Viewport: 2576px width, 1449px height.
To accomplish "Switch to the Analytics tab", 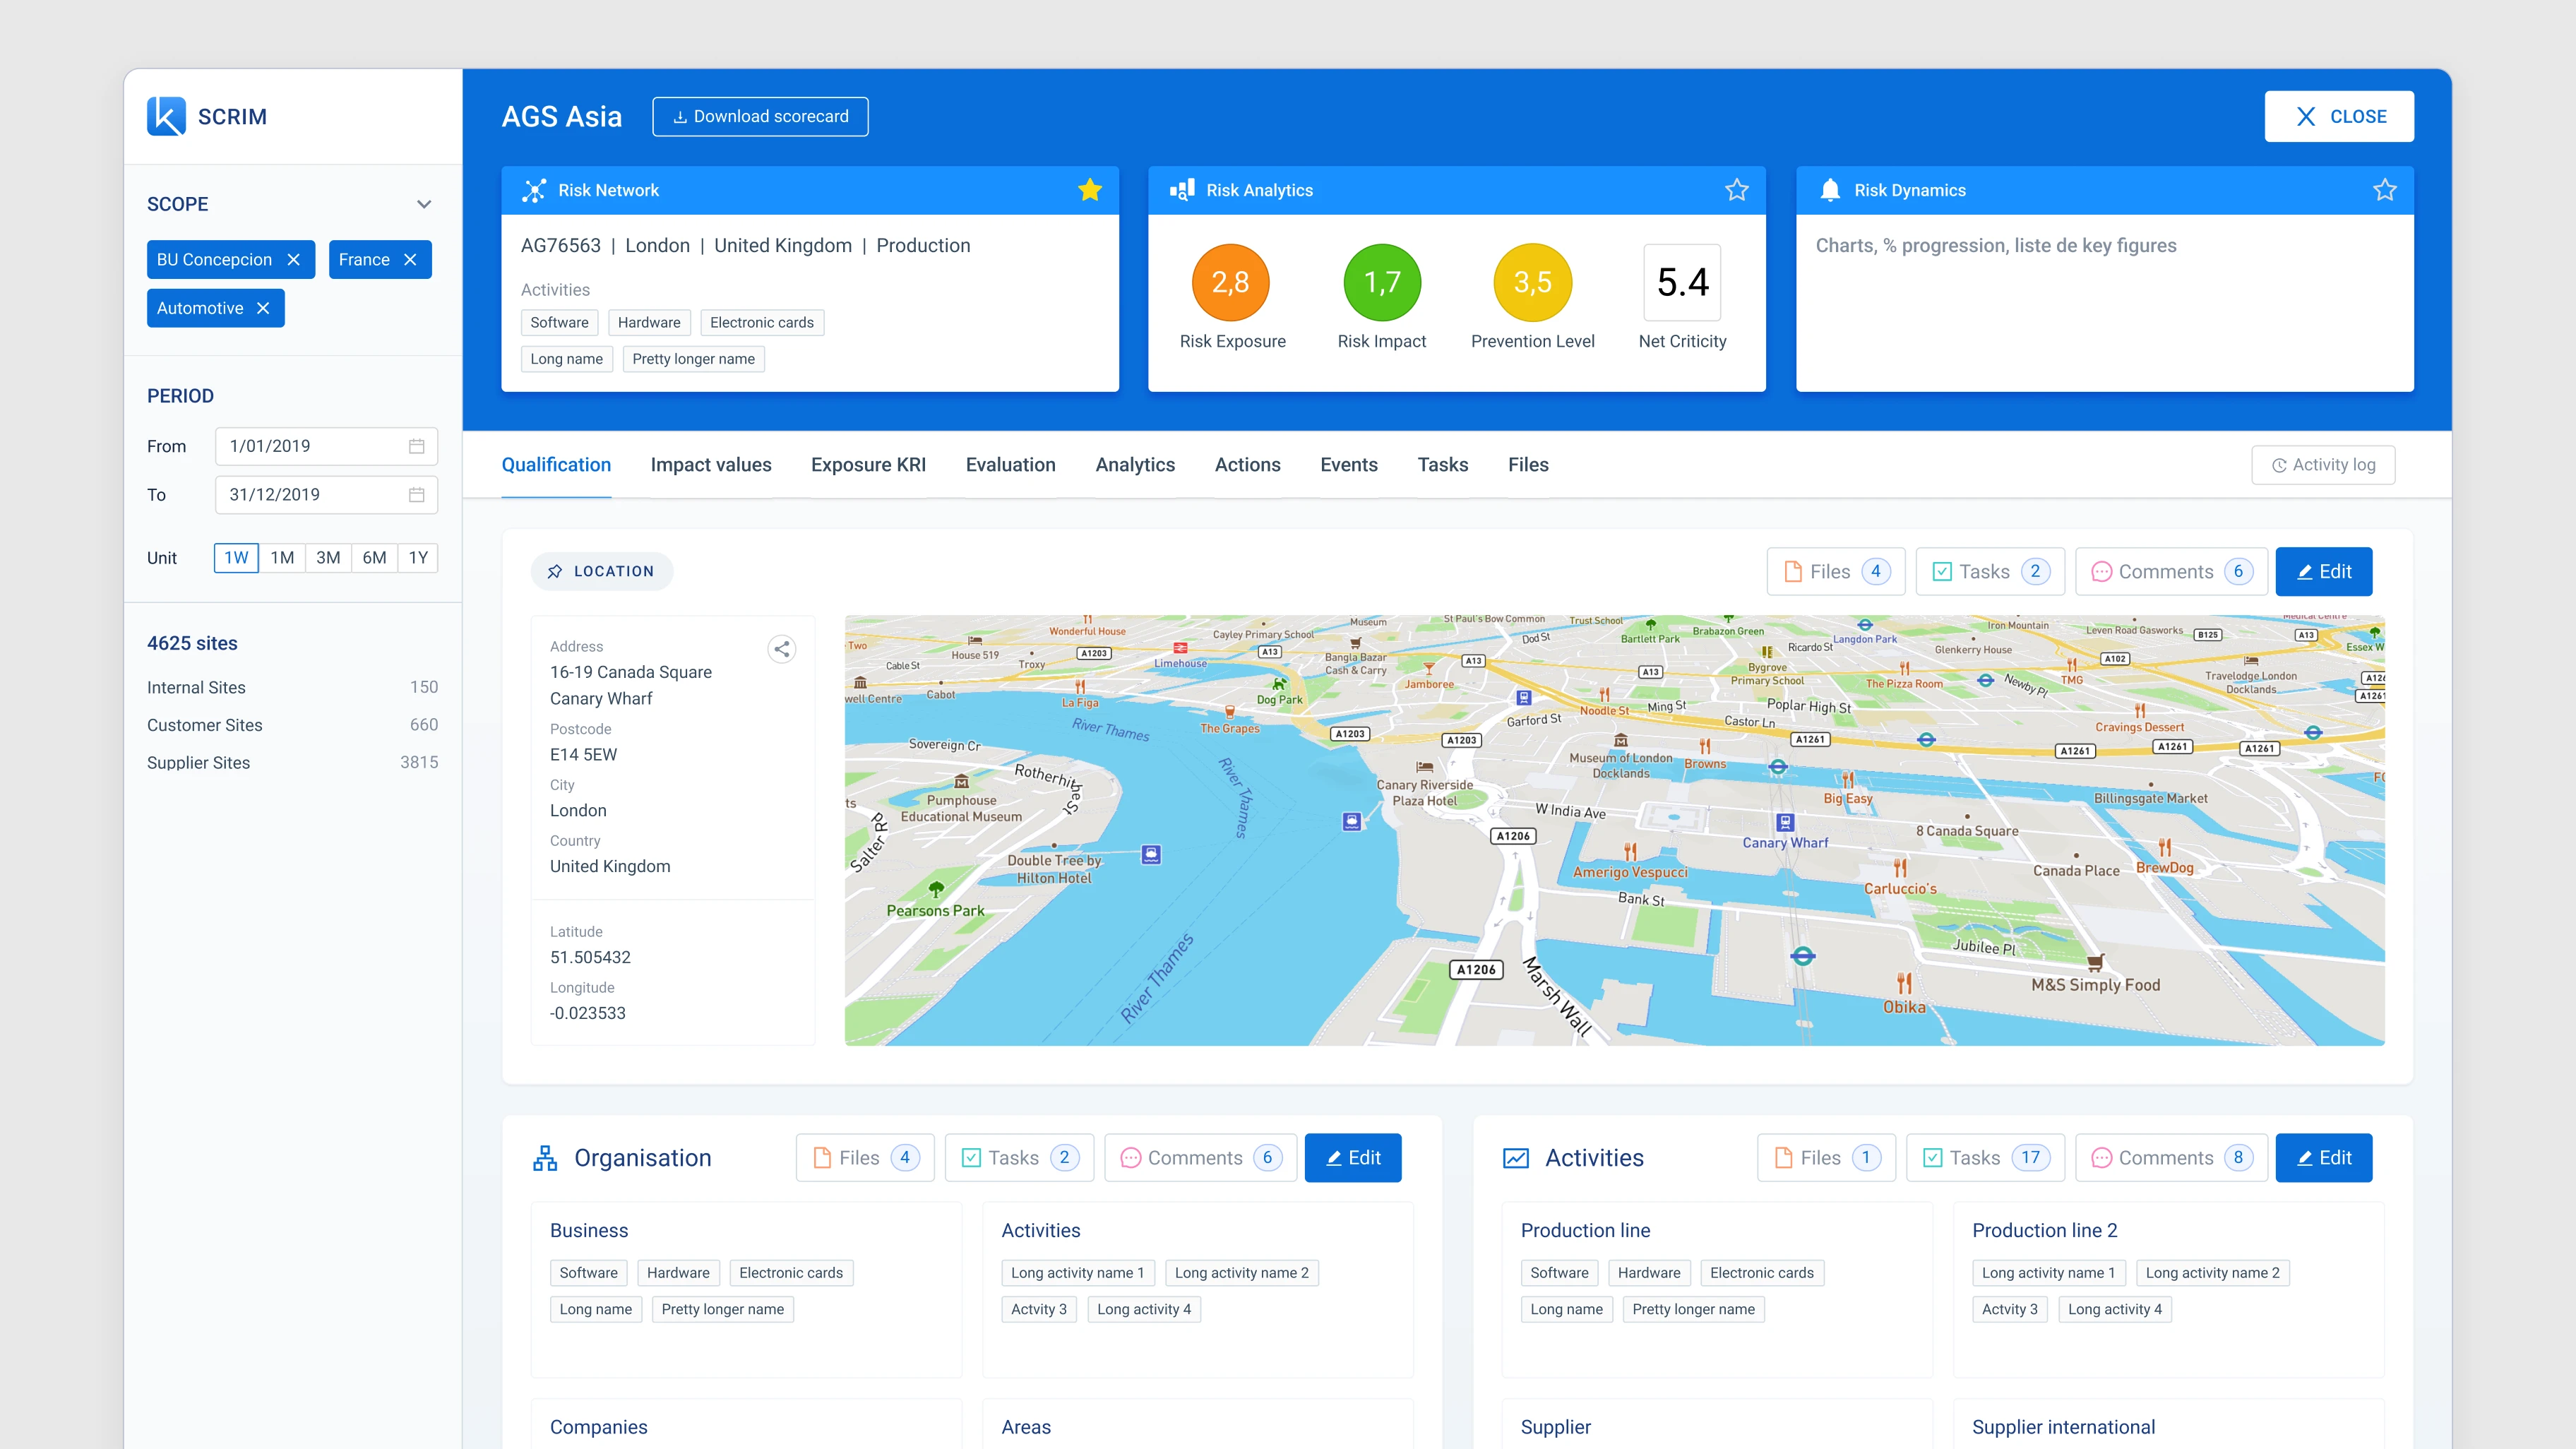I will (x=1134, y=464).
